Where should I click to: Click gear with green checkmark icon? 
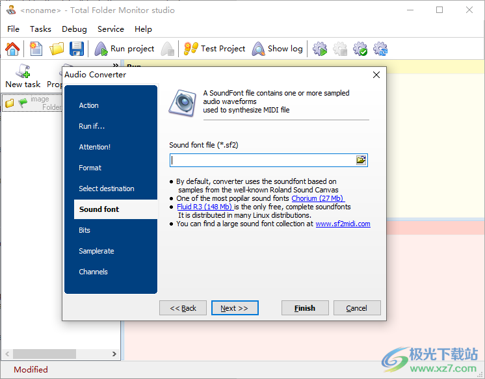[x=360, y=49]
